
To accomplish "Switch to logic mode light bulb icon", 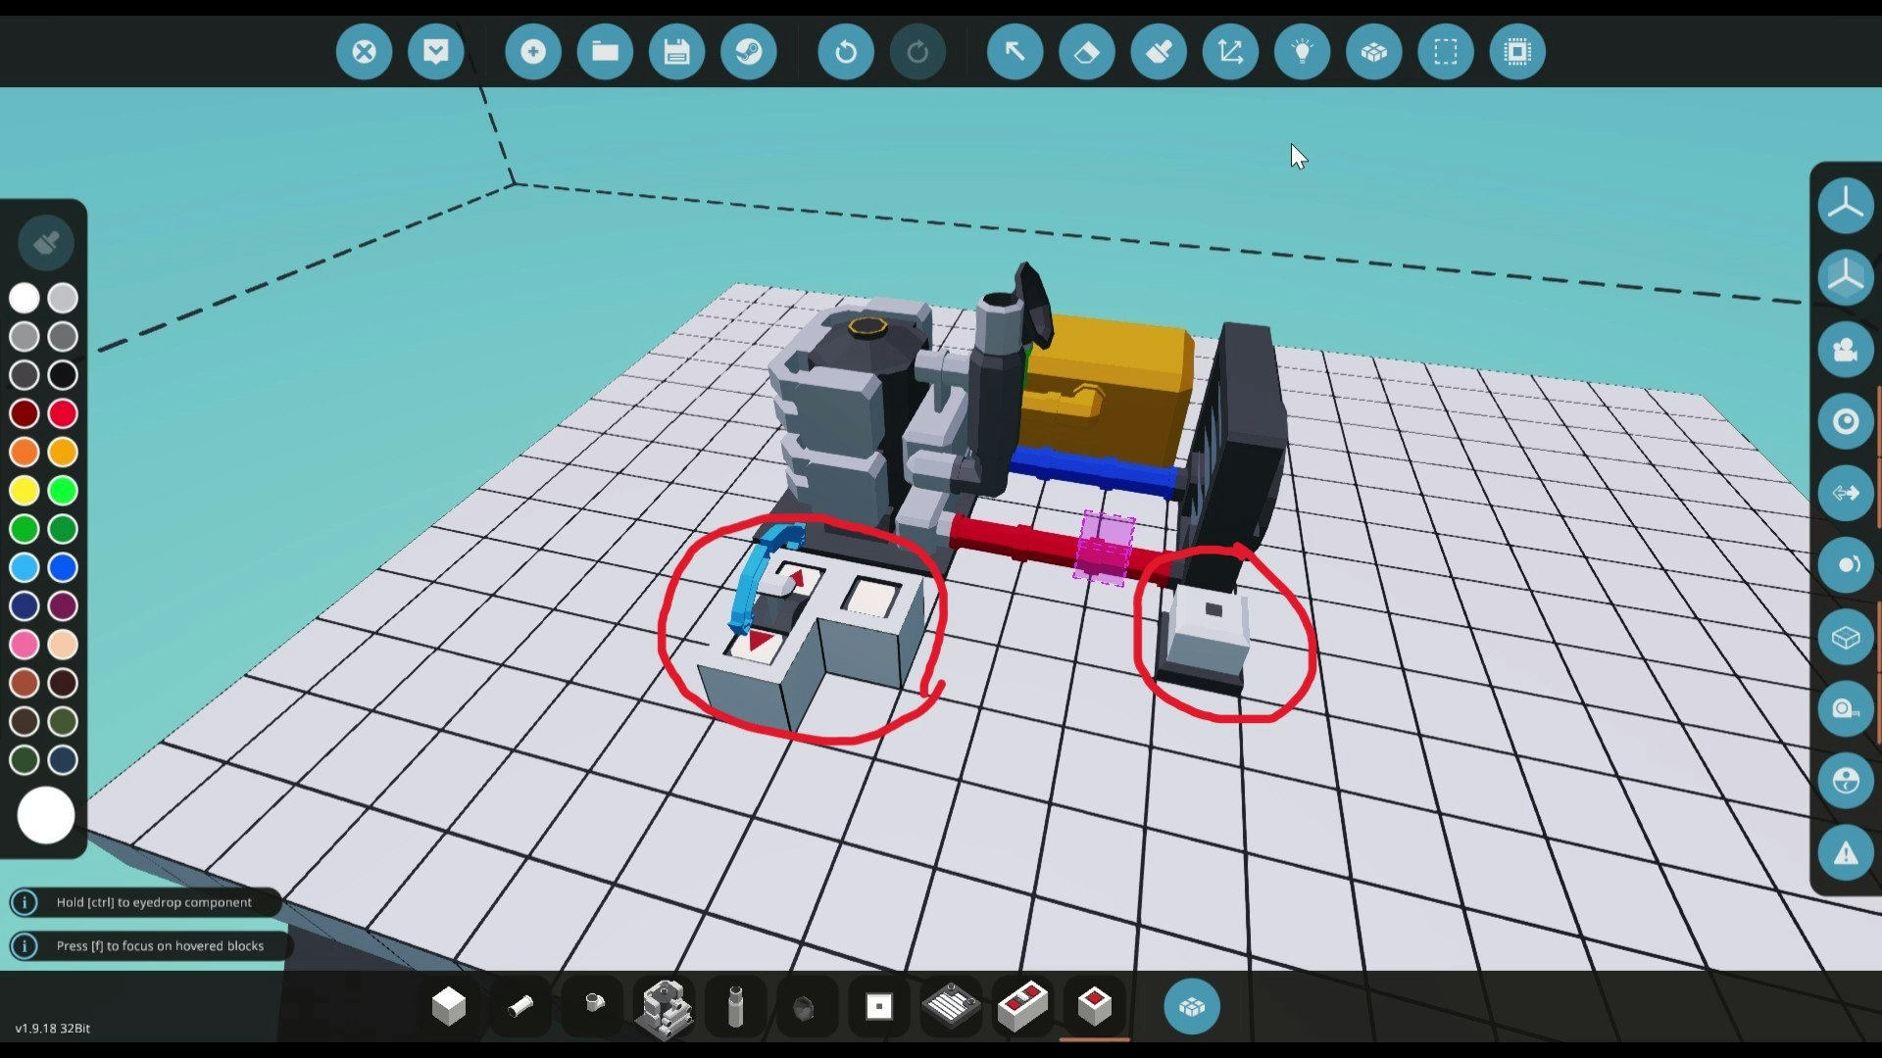I will [1303, 51].
